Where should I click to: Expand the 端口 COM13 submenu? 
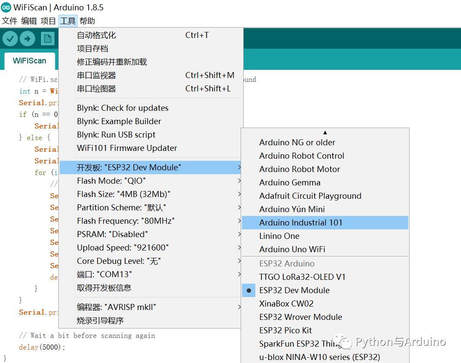[150, 274]
